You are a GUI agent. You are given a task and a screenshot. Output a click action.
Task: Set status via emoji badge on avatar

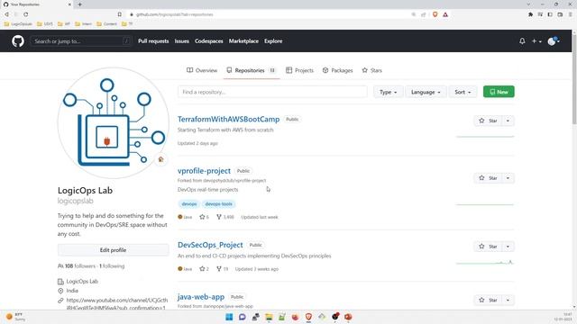click(x=160, y=159)
